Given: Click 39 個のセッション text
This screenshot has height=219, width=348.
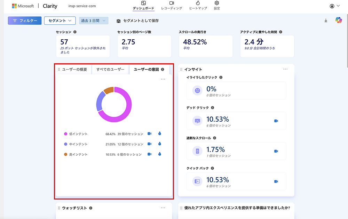Looking at the screenshot, I should (130, 134).
